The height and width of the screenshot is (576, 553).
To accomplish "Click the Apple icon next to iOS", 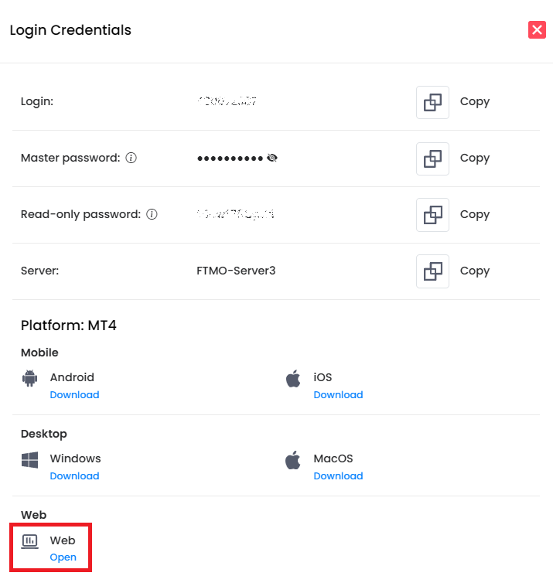I will tap(293, 379).
